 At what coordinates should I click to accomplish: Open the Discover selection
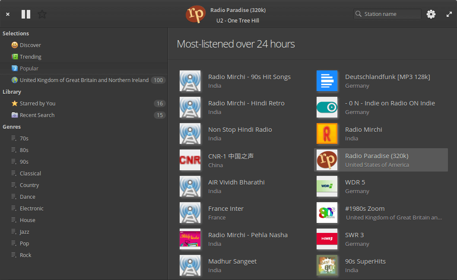click(84, 45)
